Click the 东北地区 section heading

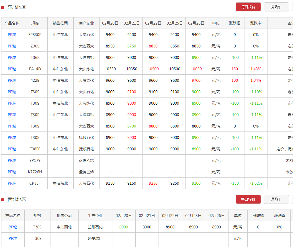[x=17, y=7]
